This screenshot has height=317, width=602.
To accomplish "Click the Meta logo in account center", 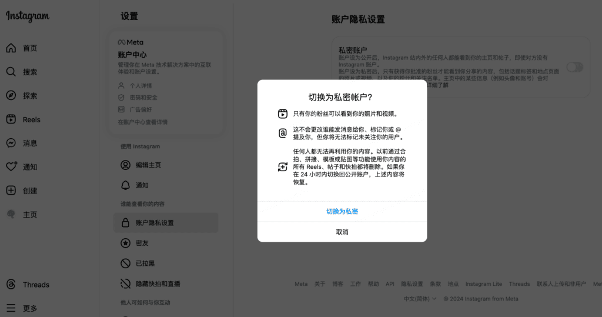I will tap(131, 42).
